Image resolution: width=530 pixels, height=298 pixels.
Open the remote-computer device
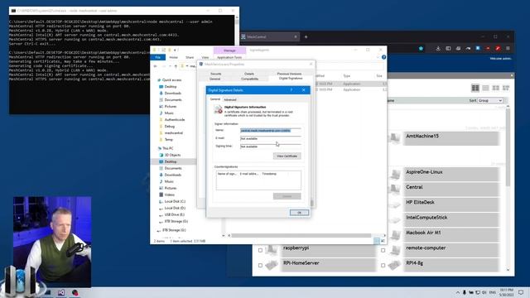(451, 250)
